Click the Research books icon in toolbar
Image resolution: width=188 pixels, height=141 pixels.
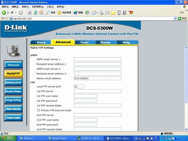(125, 12)
